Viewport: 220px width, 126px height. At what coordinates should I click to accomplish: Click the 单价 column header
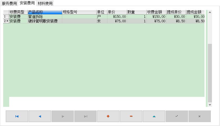[x=117, y=12]
